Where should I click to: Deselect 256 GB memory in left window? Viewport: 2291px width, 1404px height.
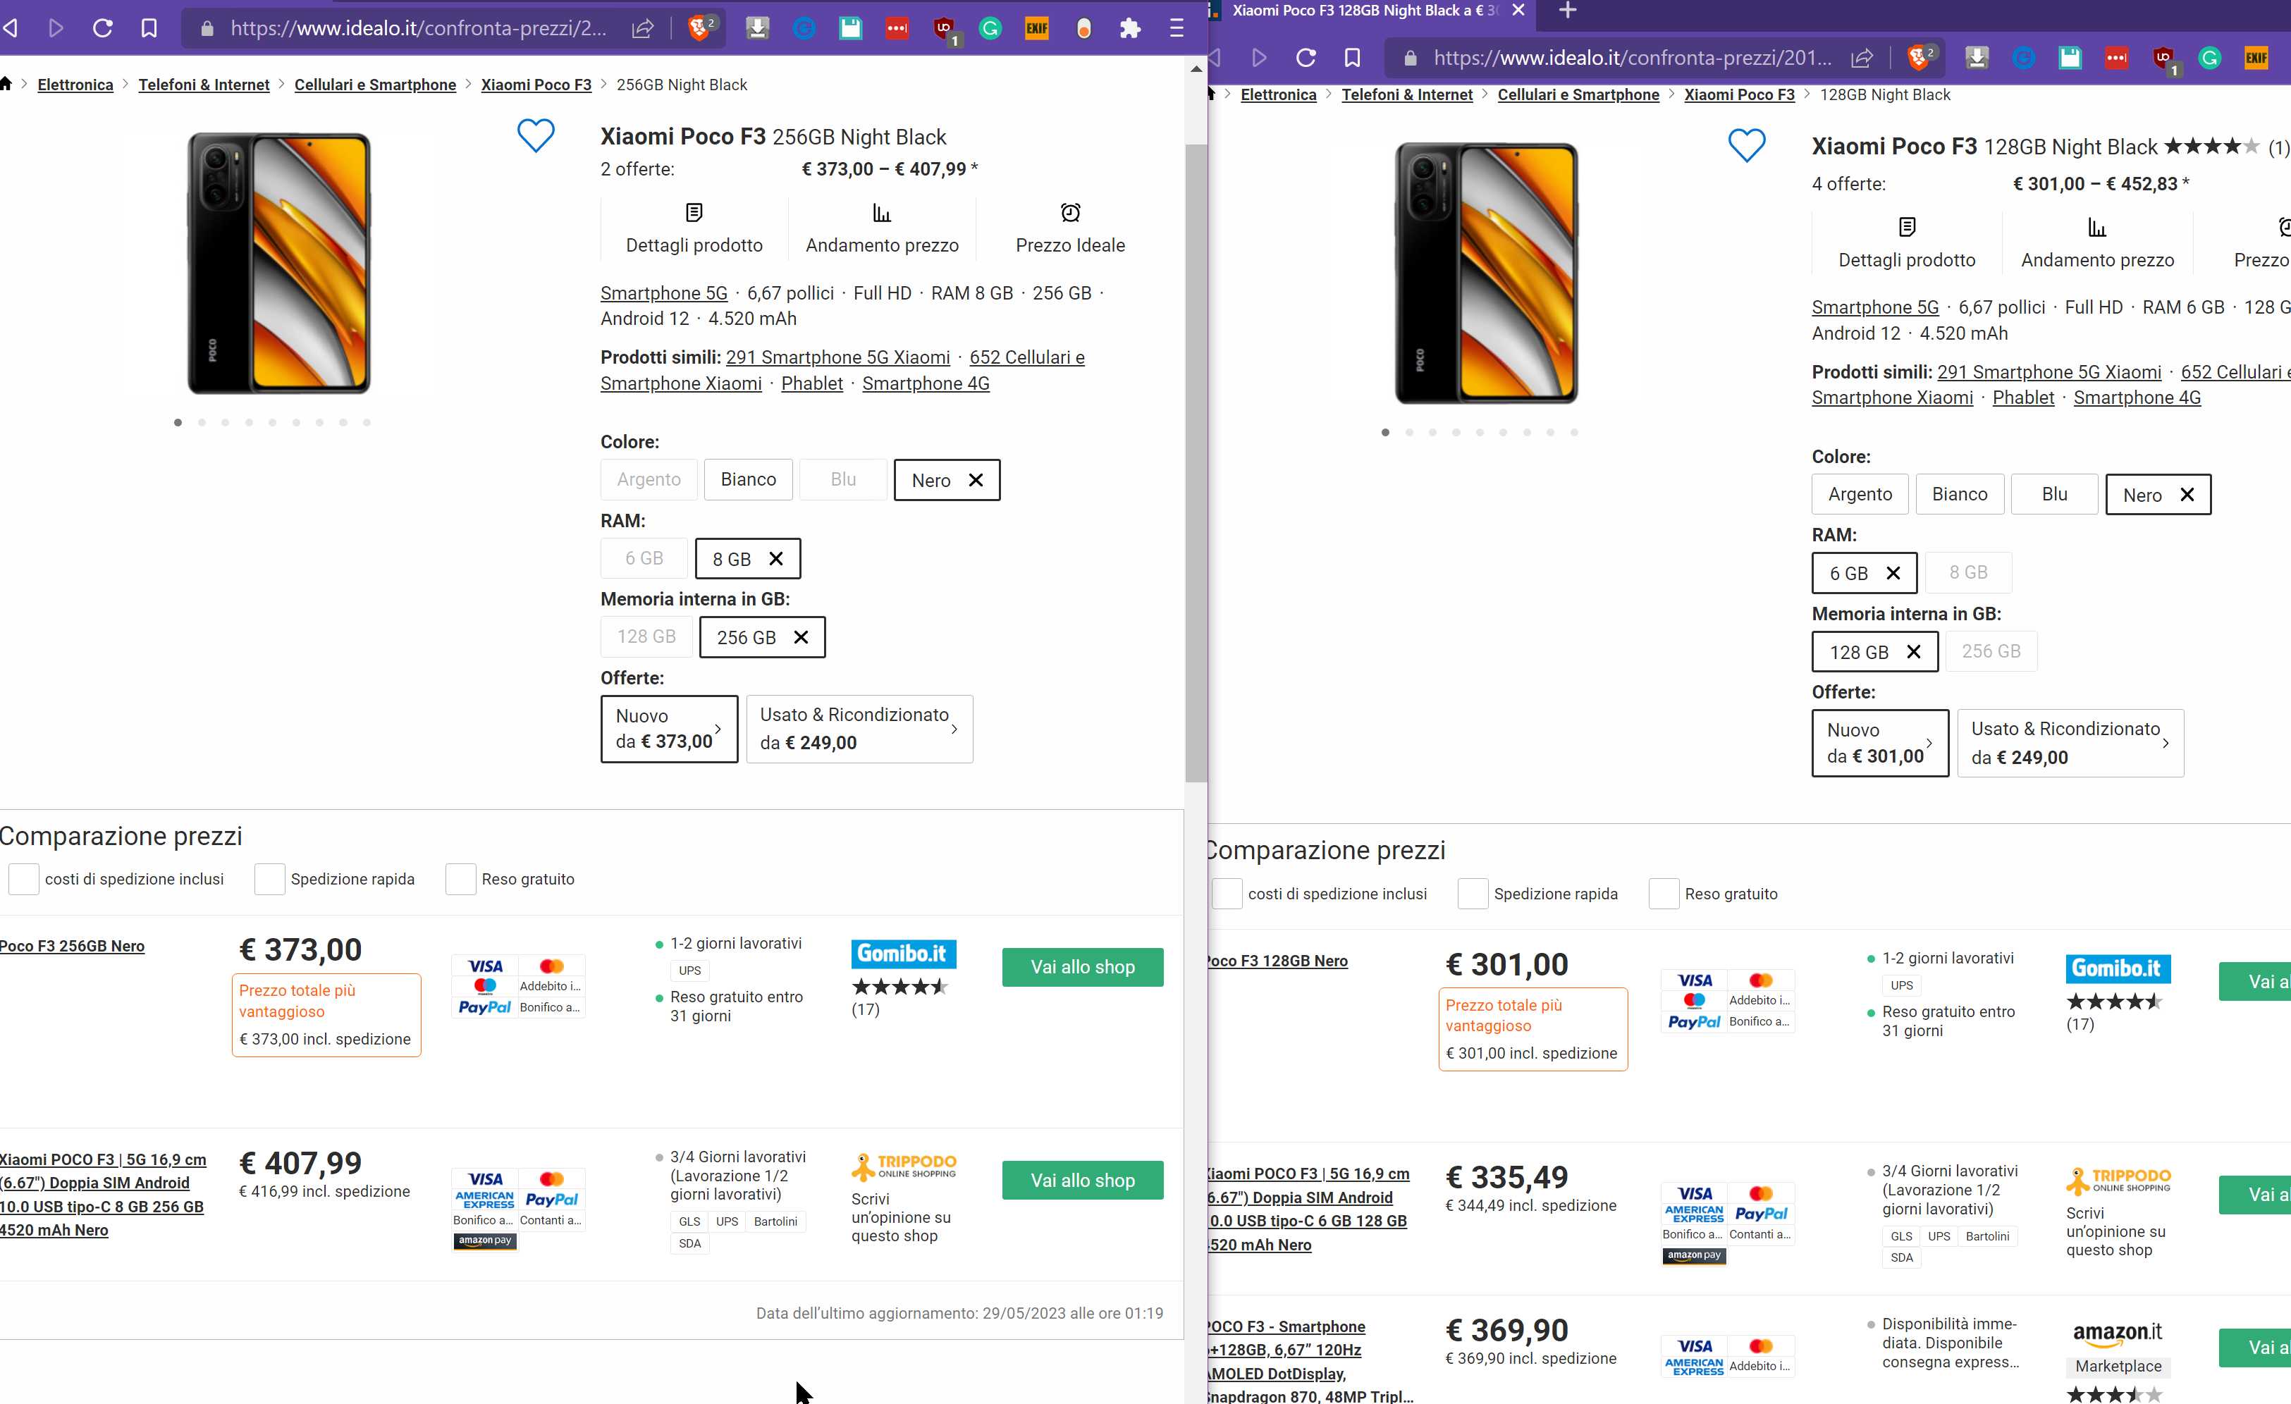pyautogui.click(x=801, y=637)
